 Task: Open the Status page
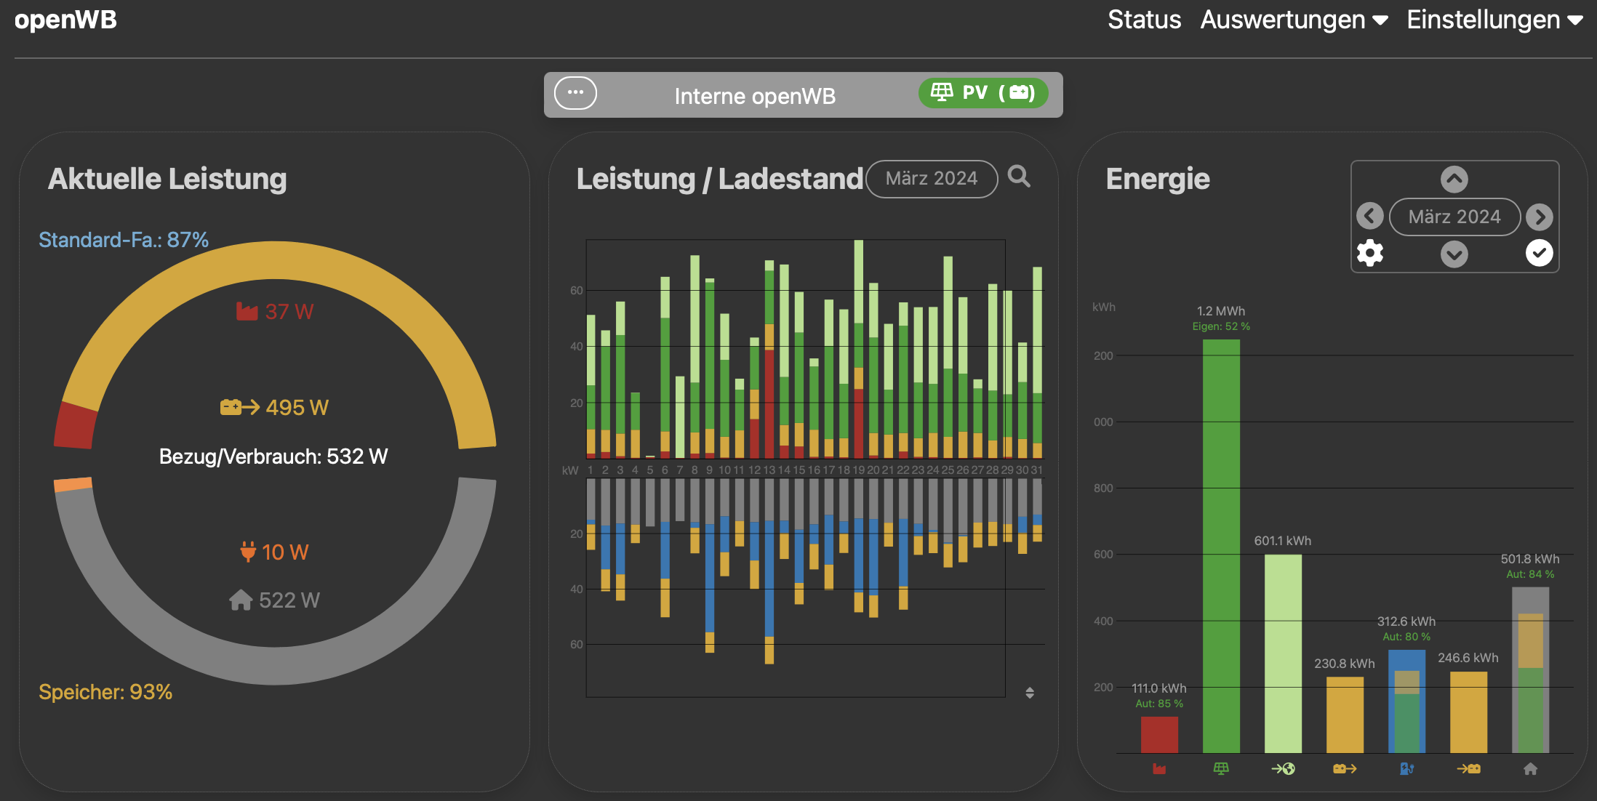tap(1144, 20)
